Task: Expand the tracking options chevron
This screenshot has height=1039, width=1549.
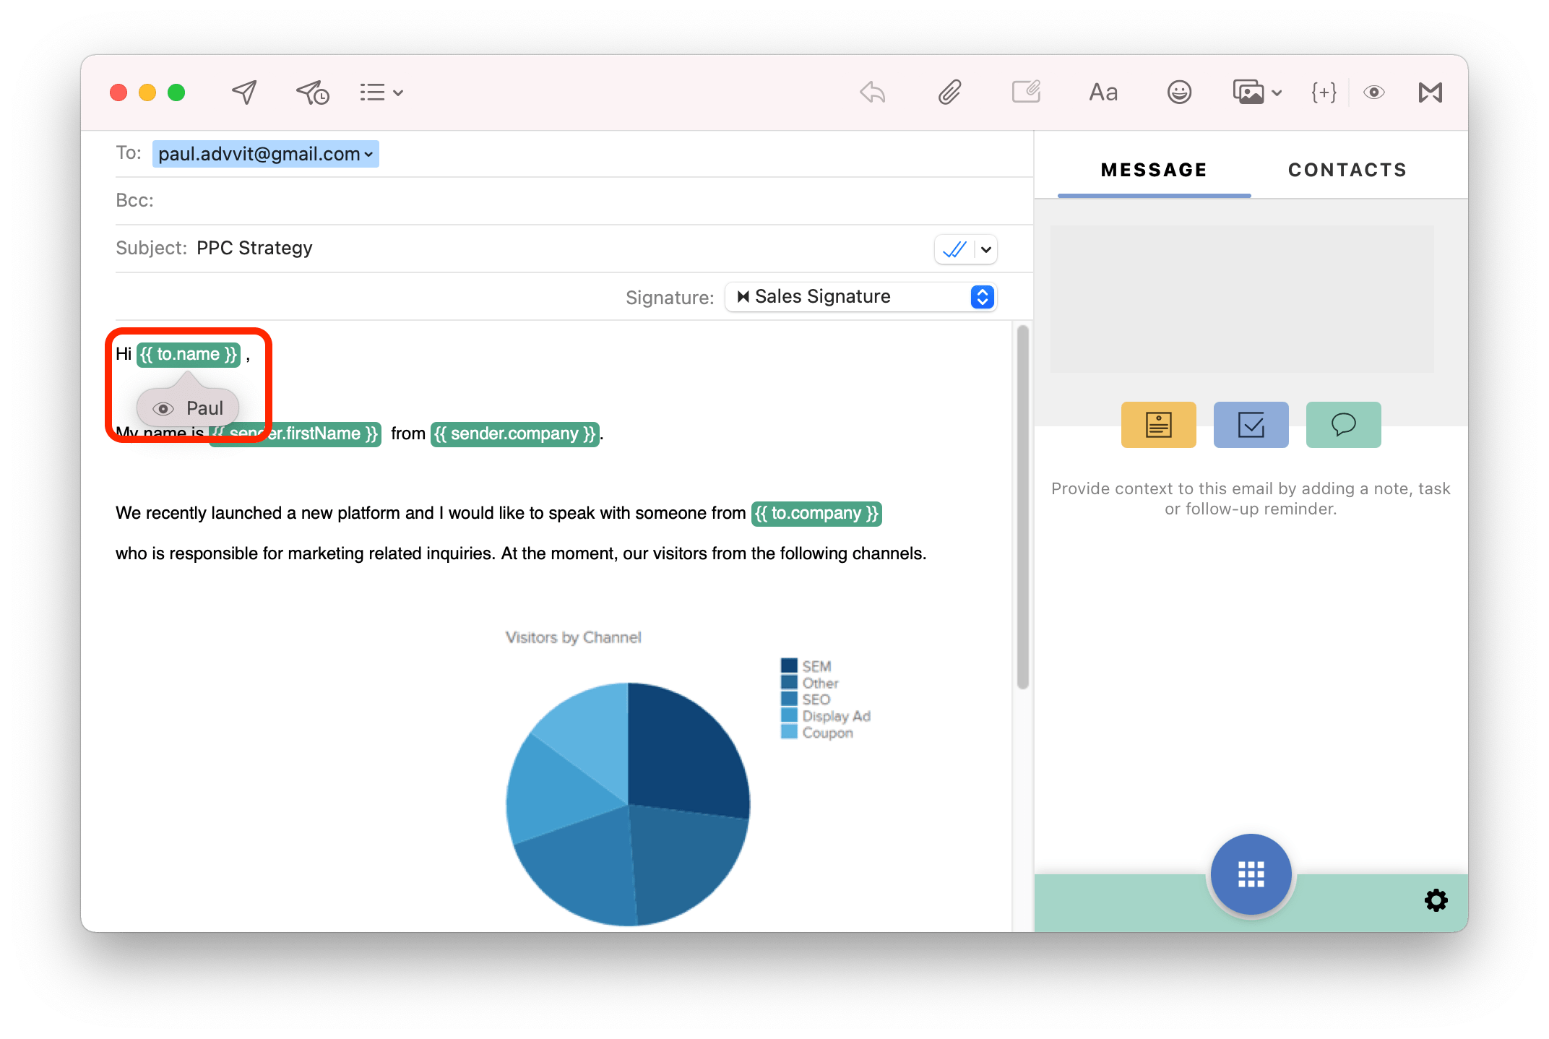Action: click(986, 249)
